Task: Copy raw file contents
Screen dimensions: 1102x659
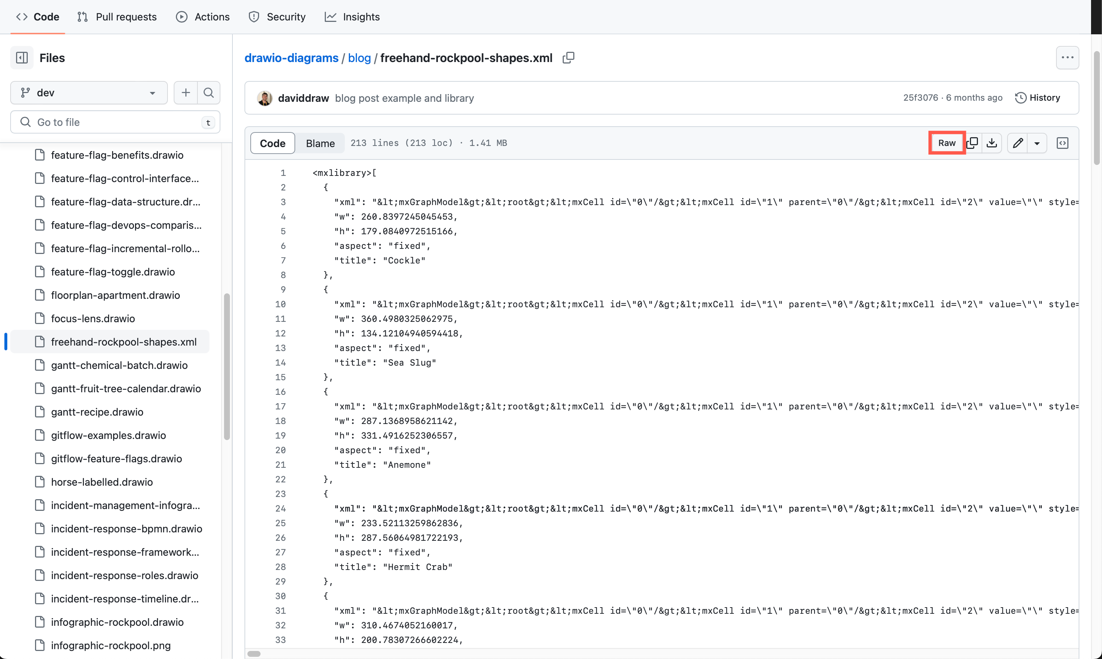Action: pyautogui.click(x=972, y=143)
